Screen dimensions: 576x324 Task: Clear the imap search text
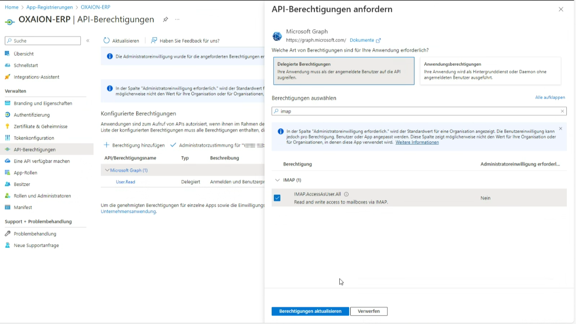pos(562,111)
